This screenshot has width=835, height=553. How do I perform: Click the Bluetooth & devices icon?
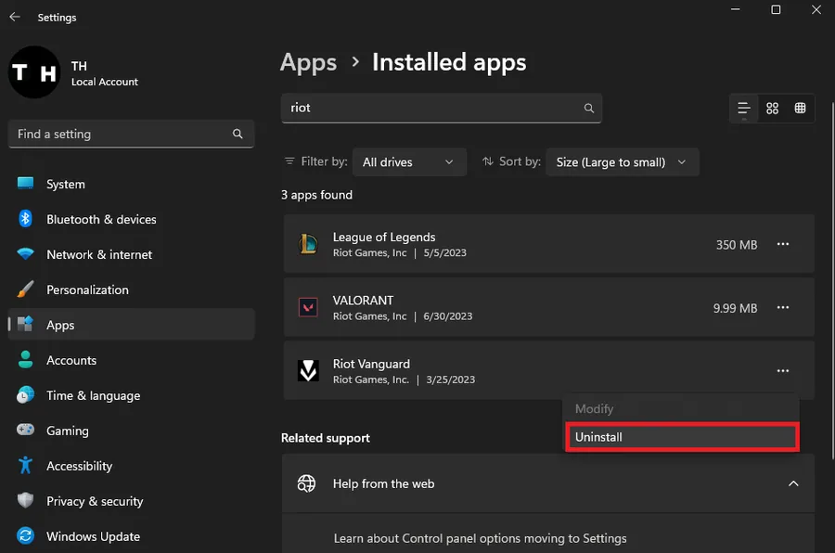coord(25,218)
